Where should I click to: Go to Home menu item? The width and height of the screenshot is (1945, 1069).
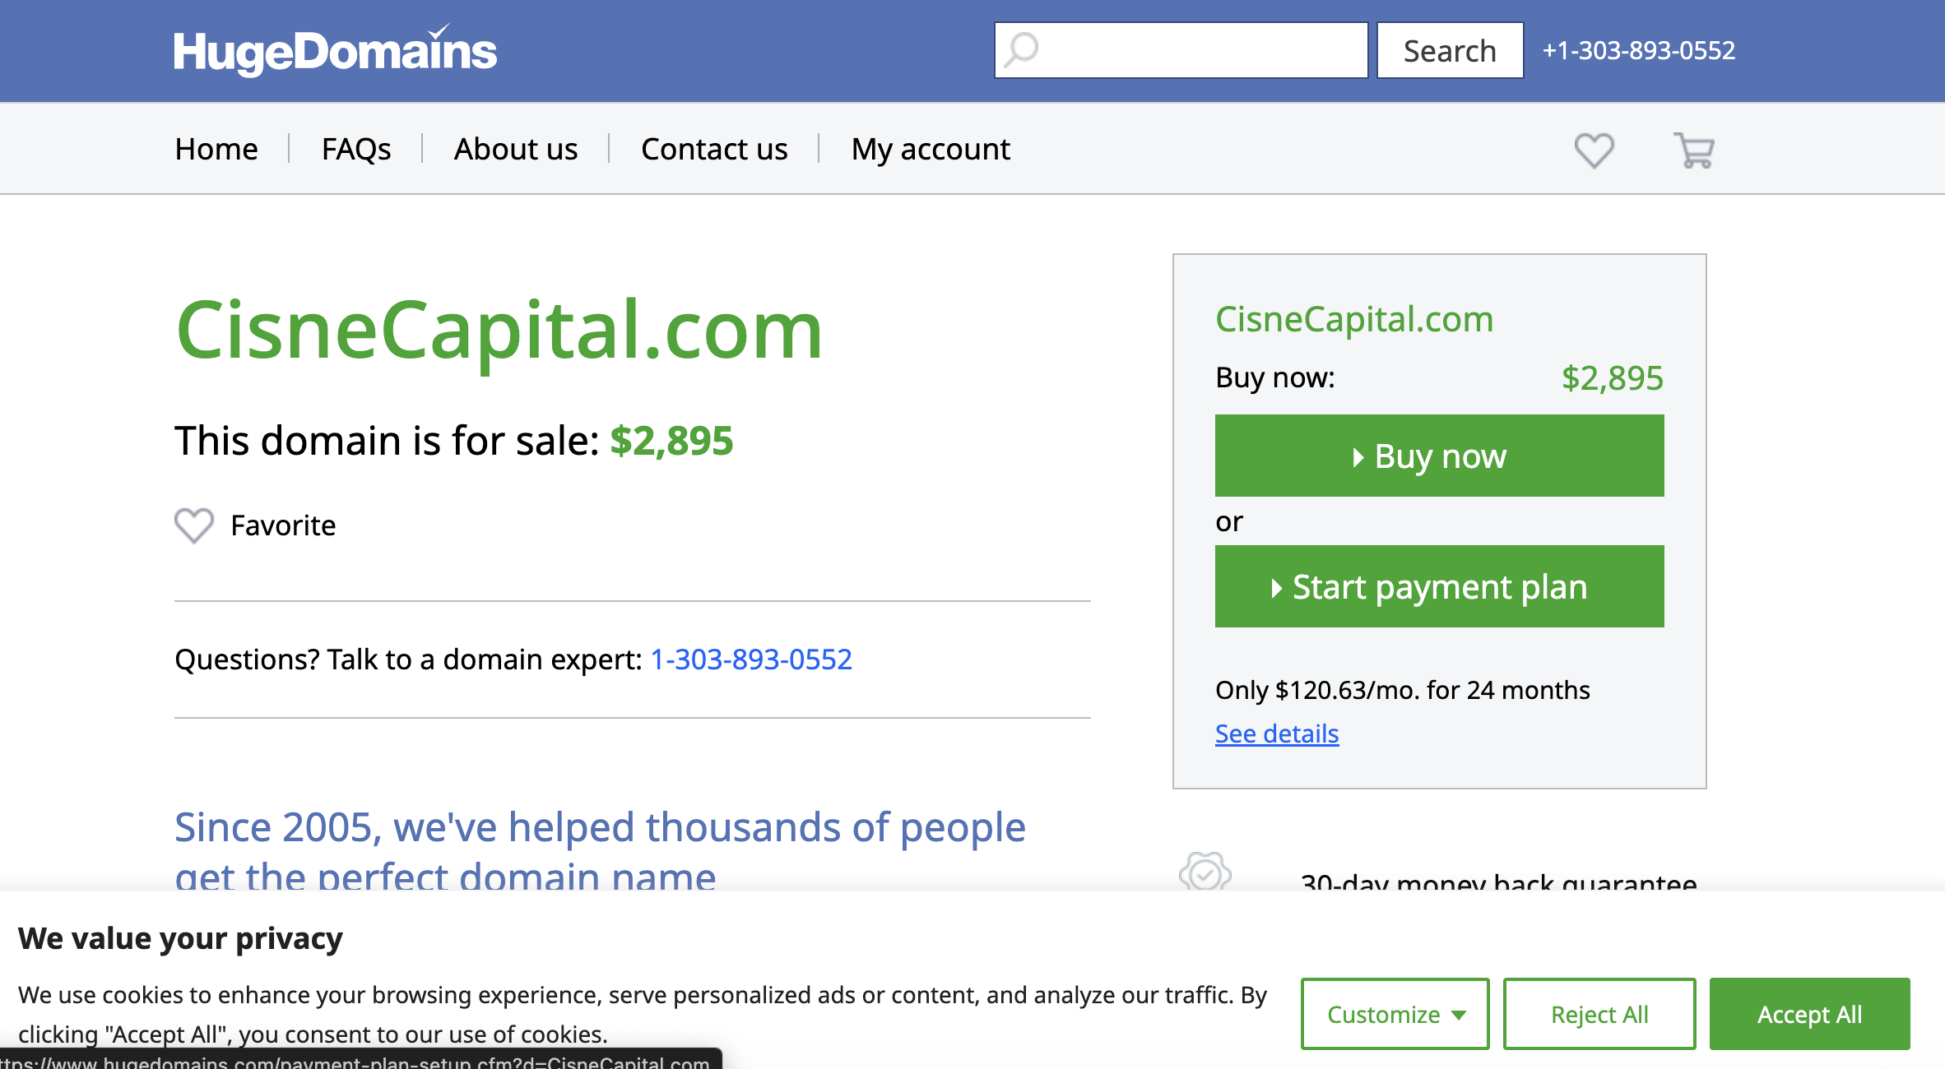(216, 149)
